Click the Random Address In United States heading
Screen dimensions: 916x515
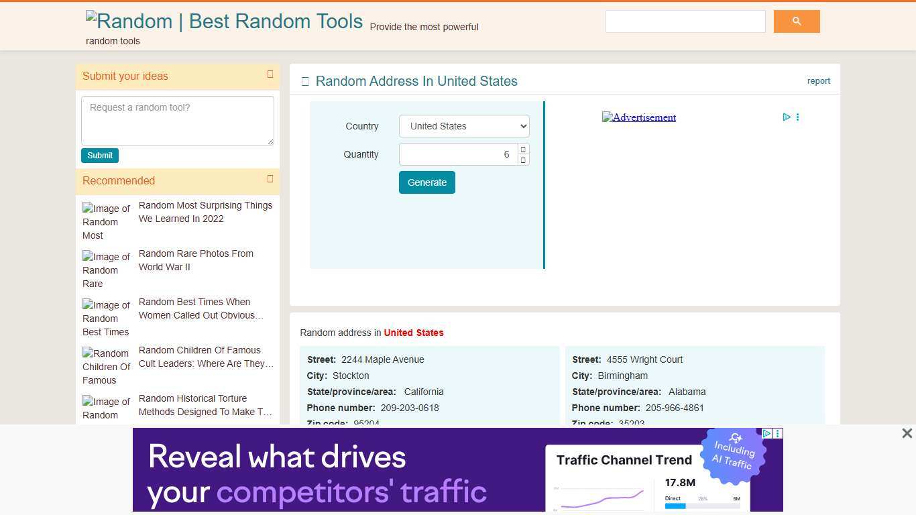416,81
